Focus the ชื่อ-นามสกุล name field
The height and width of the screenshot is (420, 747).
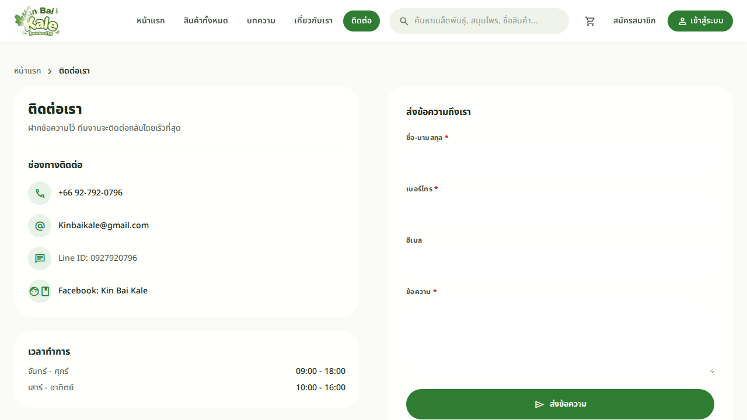[x=560, y=159]
